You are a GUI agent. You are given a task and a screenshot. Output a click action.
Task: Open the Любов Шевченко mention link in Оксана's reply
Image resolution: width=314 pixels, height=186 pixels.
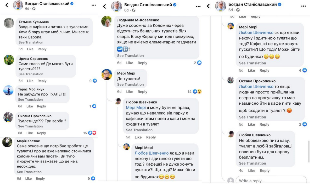coord(256,87)
